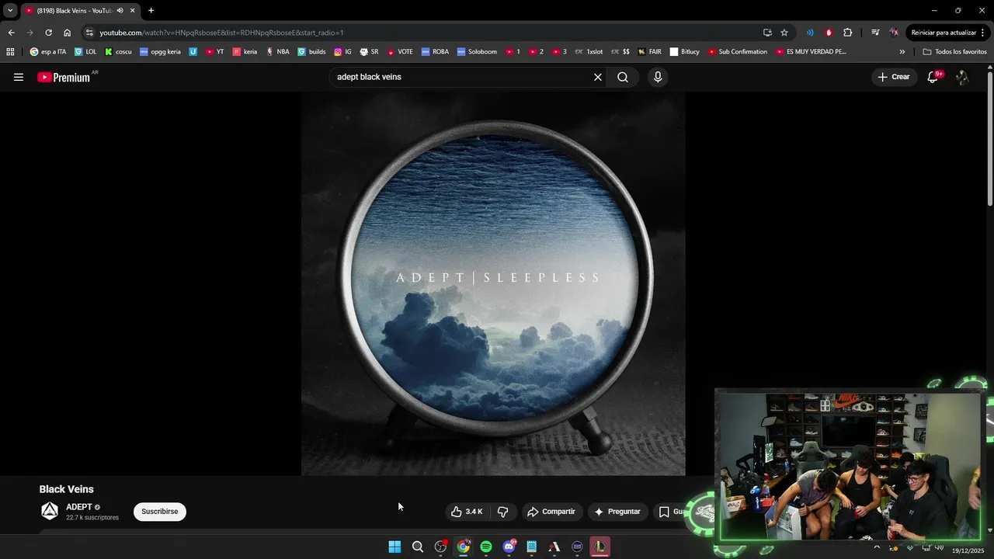Open the 'esp a ITA' bookmark
The width and height of the screenshot is (994, 559).
[x=48, y=52]
